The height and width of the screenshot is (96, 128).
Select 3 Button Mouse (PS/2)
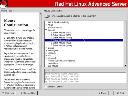(84, 40)
